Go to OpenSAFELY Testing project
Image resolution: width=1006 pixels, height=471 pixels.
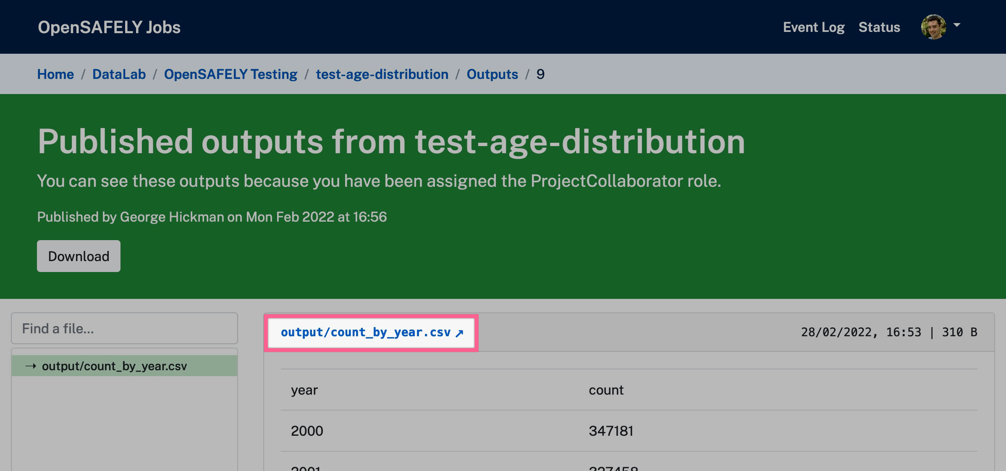pyautogui.click(x=230, y=74)
